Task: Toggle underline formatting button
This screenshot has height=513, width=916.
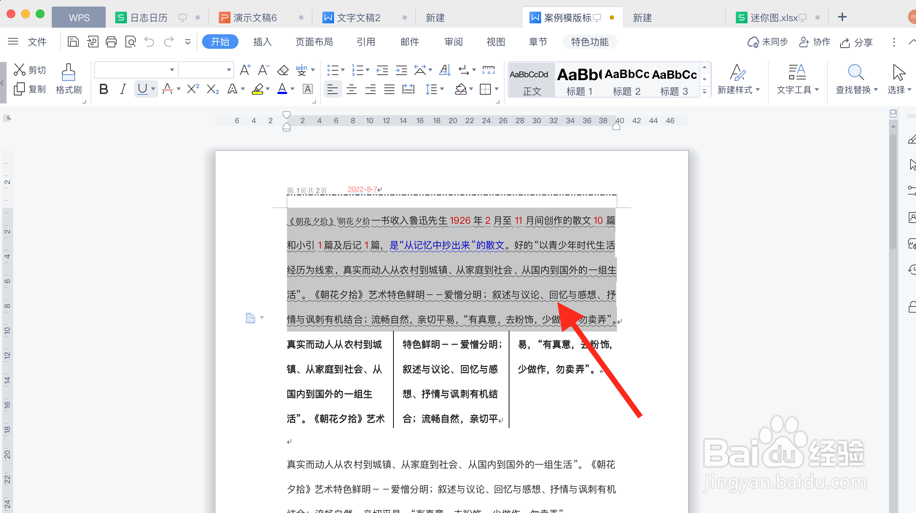Action: [x=143, y=89]
